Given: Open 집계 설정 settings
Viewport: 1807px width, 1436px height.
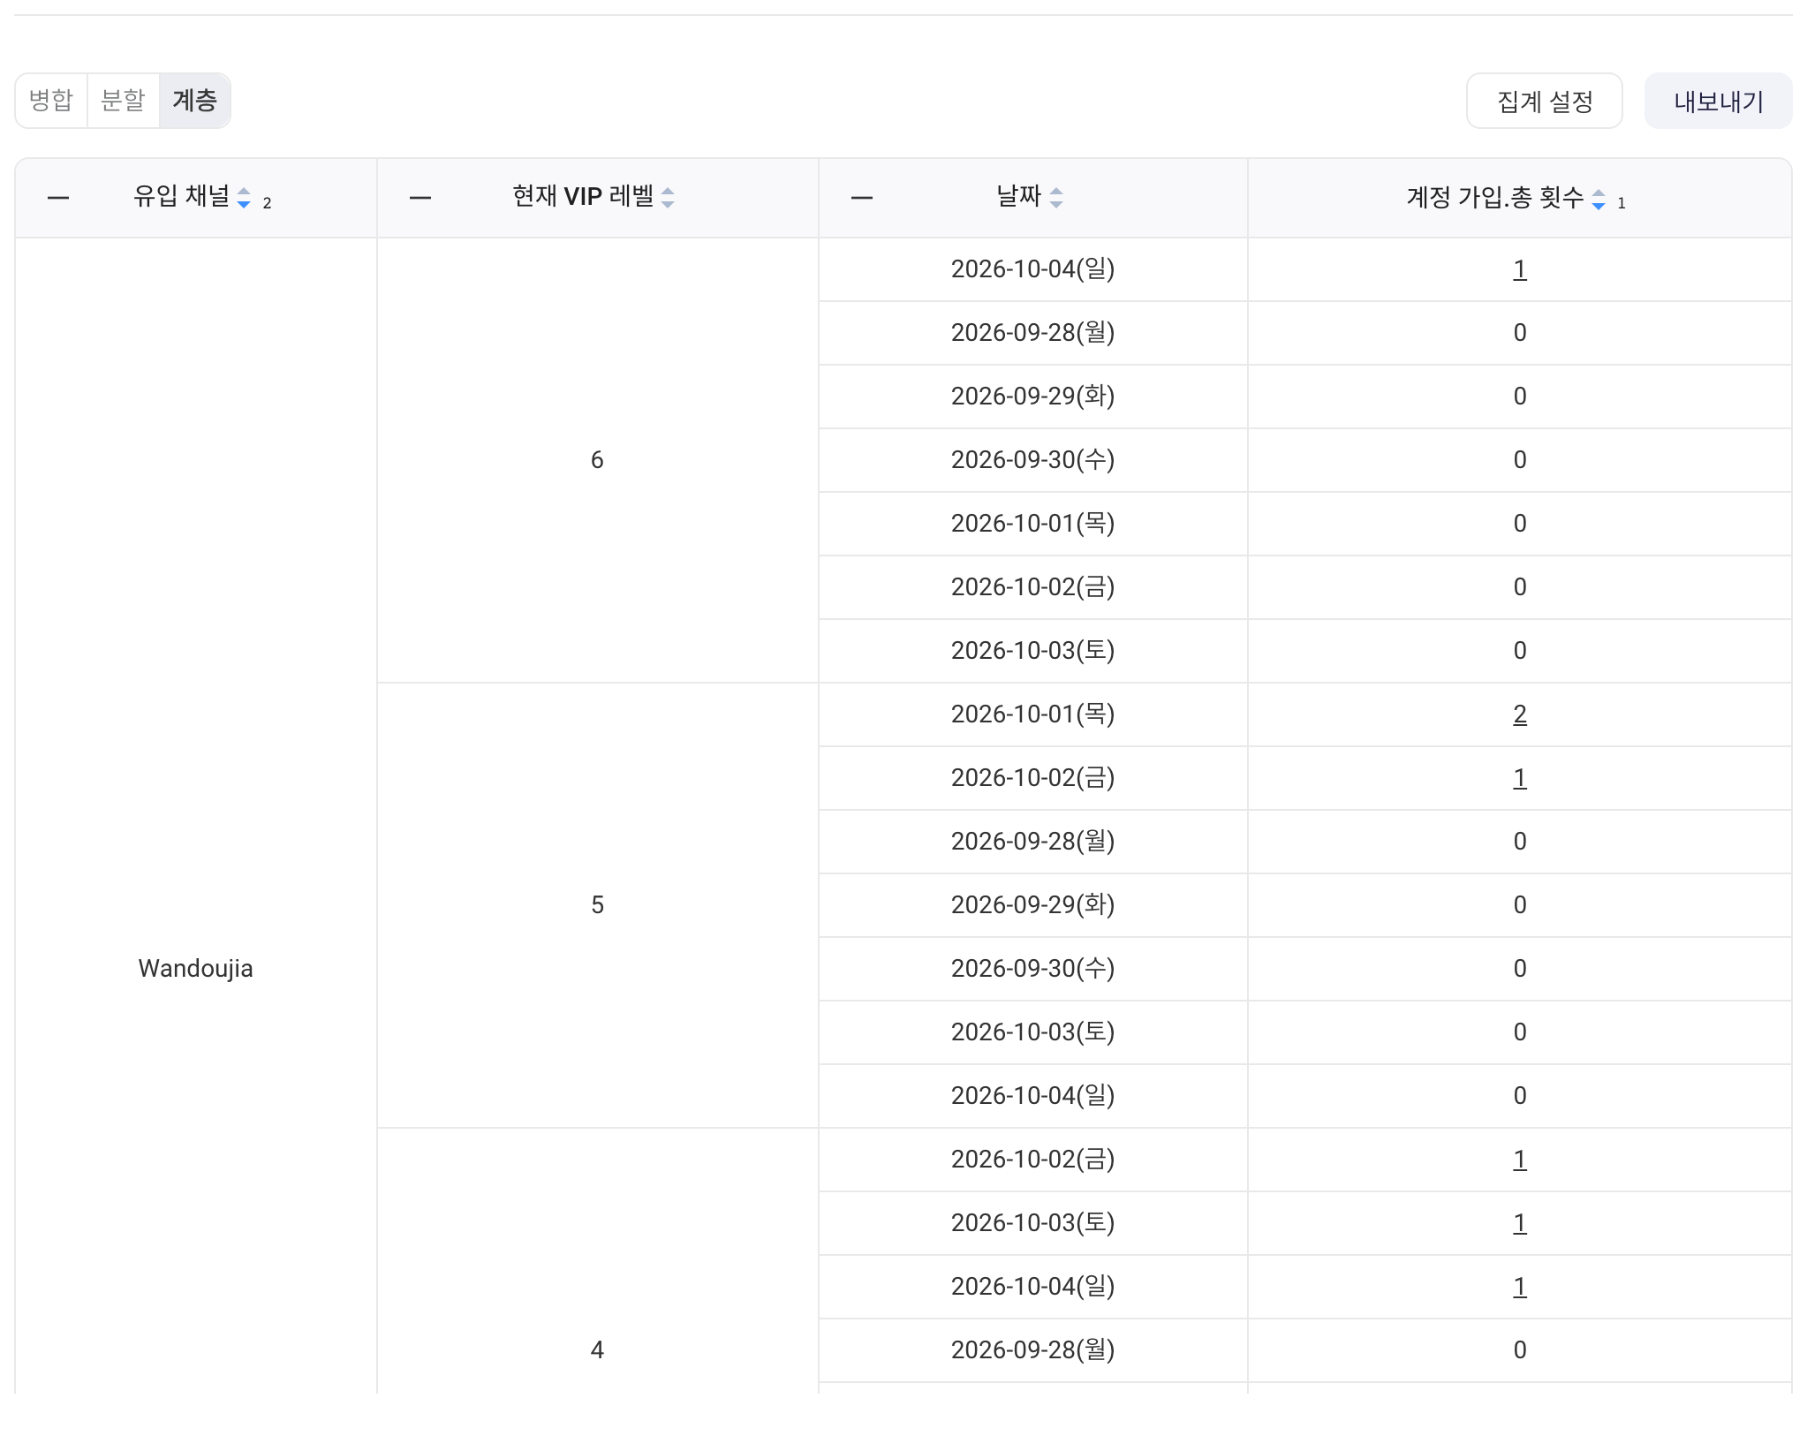Looking at the screenshot, I should click(1545, 102).
